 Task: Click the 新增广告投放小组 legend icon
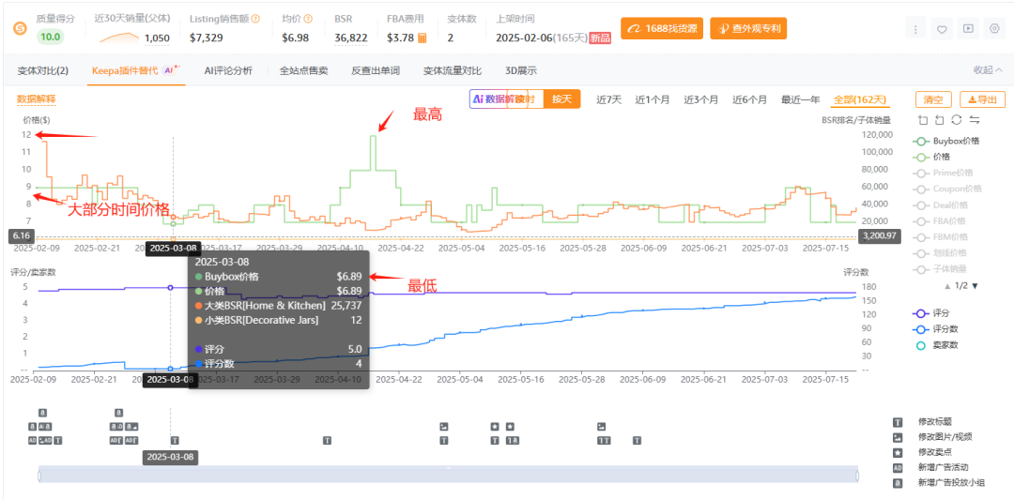[x=898, y=482]
